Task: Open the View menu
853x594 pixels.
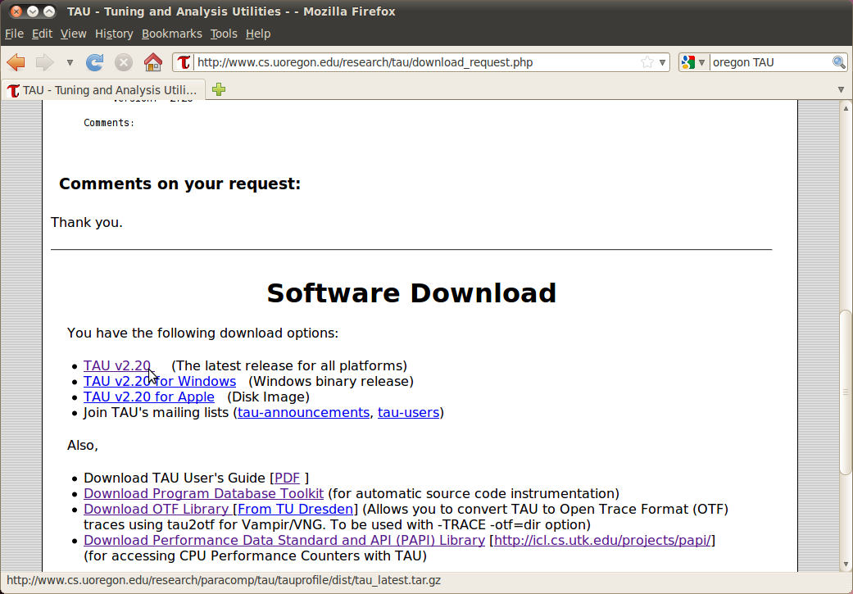Action: (x=74, y=34)
